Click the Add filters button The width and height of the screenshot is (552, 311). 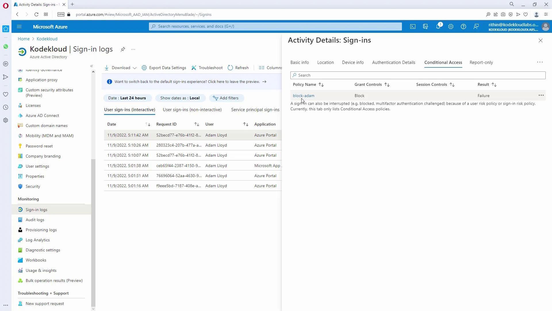click(x=226, y=98)
